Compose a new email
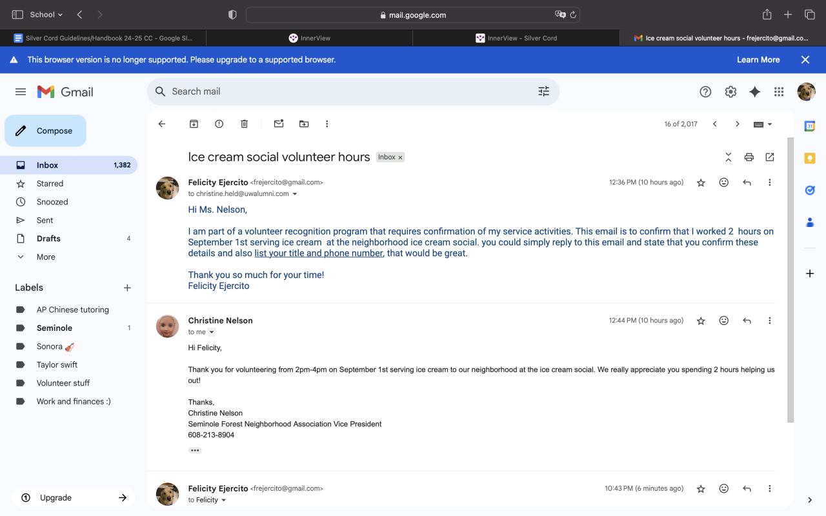 pos(45,131)
